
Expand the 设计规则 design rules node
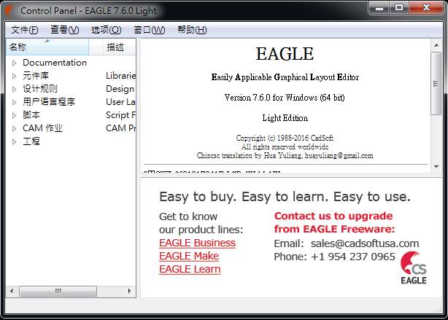click(x=14, y=89)
